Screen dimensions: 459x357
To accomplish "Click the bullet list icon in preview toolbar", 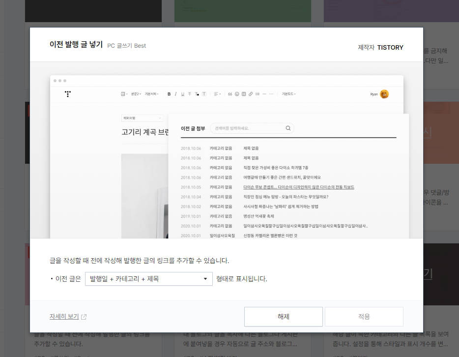I will tap(258, 94).
